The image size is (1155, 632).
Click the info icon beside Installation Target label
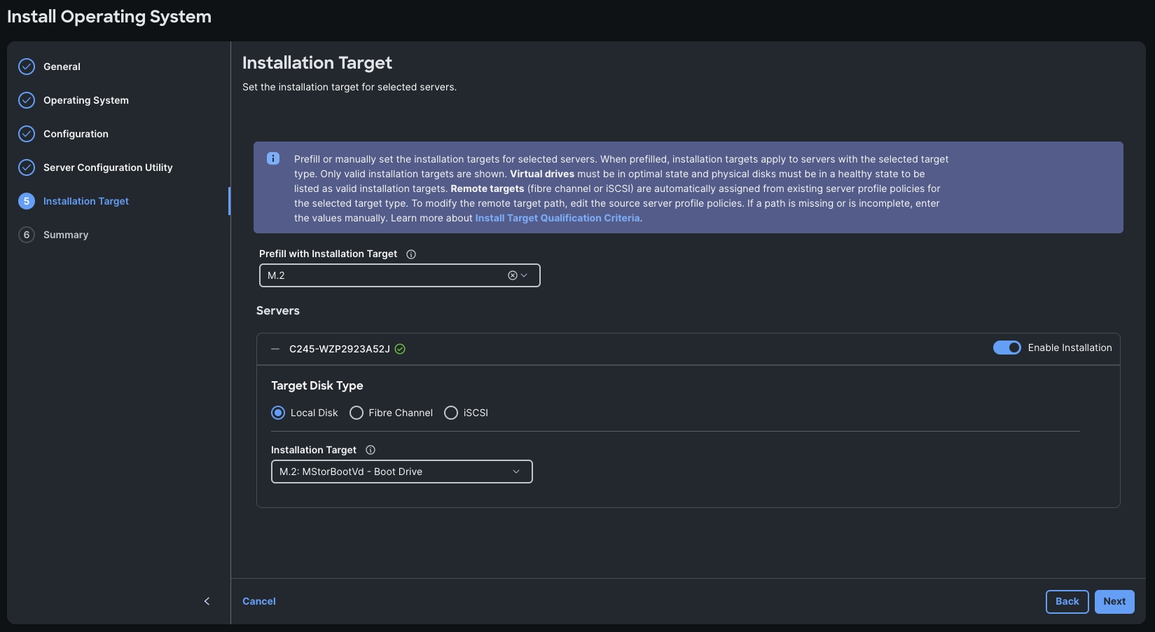click(370, 449)
